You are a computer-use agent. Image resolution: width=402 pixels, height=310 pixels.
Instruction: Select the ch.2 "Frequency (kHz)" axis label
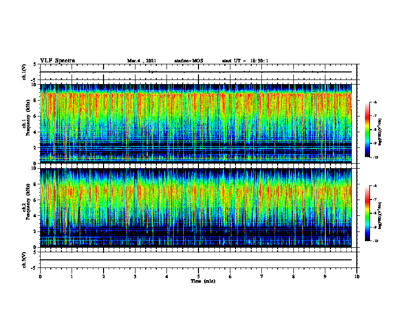click(x=28, y=202)
